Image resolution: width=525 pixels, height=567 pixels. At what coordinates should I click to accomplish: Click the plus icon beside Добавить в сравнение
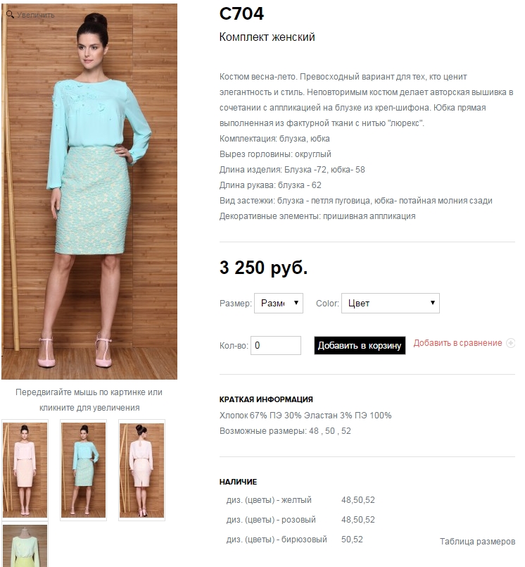click(x=510, y=343)
